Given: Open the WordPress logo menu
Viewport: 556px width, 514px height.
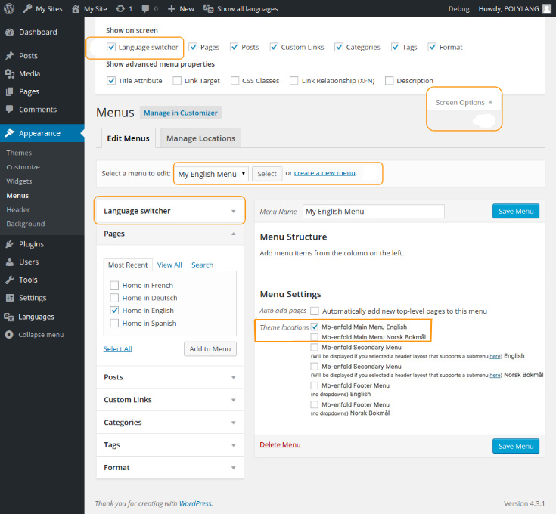Looking at the screenshot, I should click(x=9, y=8).
